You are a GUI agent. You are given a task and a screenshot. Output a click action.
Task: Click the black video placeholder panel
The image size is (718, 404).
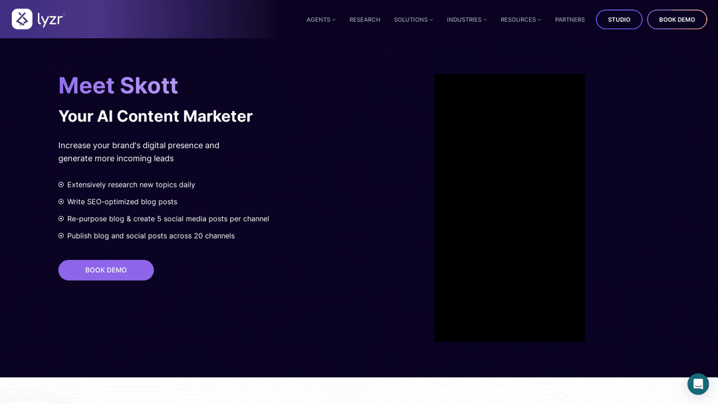pos(509,208)
